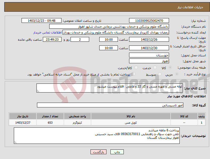Image resolution: width=210 pixels, height=159 pixels.
Task: Click the بازگشت back button
Action: tap(98, 152)
